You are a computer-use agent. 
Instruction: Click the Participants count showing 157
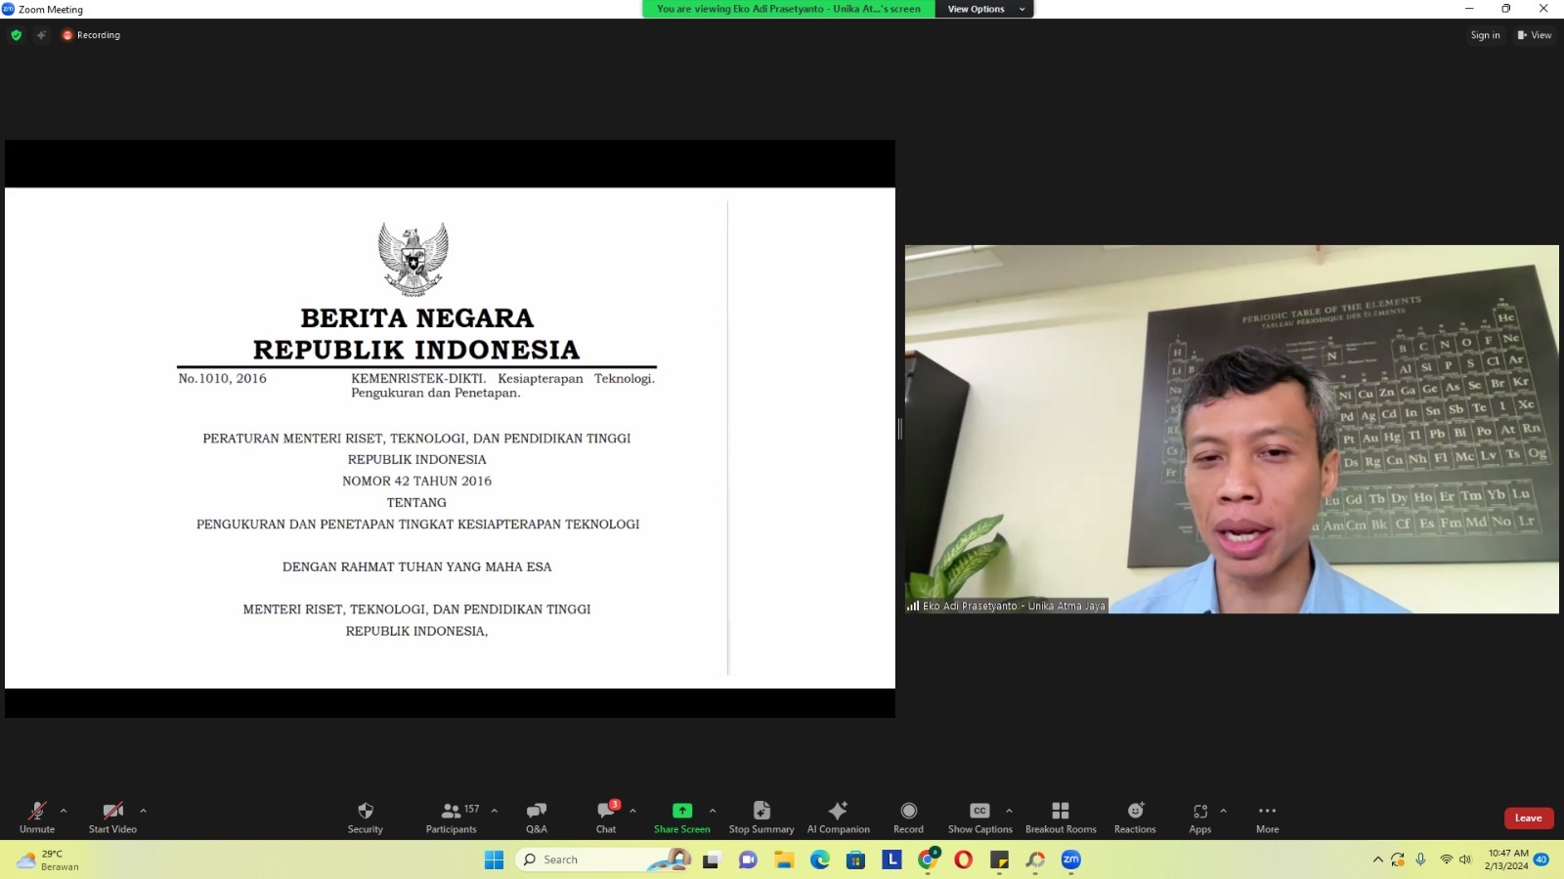(451, 816)
